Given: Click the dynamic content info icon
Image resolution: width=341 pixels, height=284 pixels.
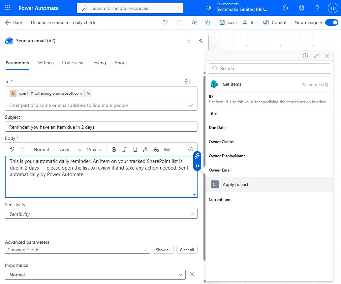Looking at the screenshot, I should point(305,56).
